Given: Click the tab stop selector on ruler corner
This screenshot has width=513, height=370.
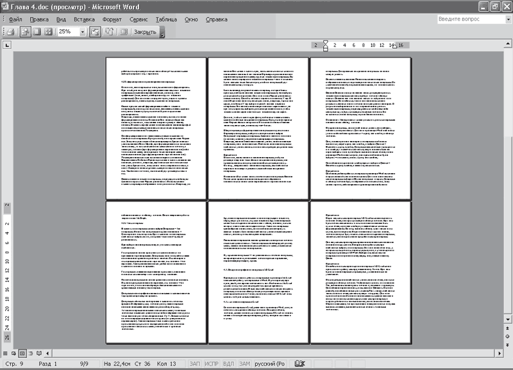Looking at the screenshot, I should pos(7,45).
